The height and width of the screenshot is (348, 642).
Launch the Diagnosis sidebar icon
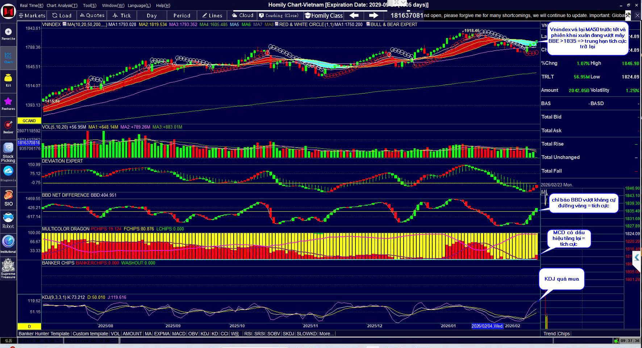point(8,173)
